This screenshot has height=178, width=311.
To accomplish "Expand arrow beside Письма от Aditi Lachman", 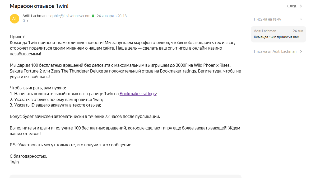I will point(301,51).
